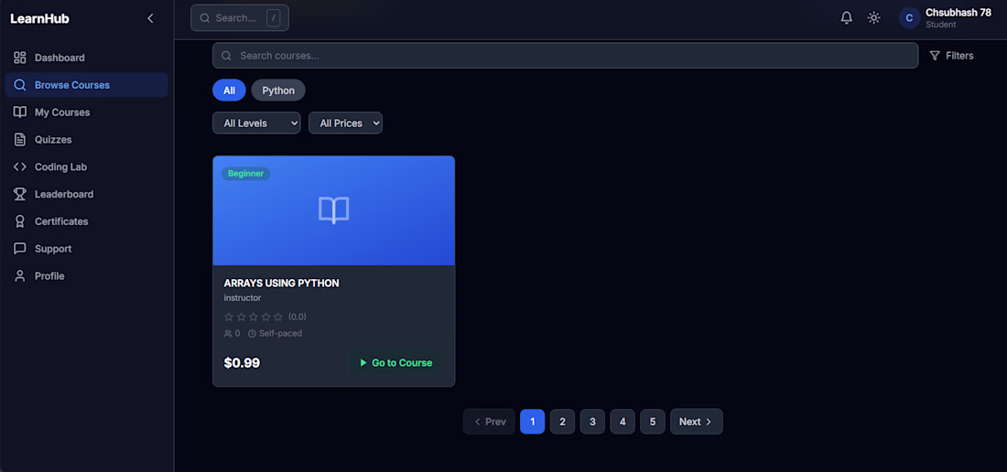Click the enrolled students count icon

pos(228,334)
